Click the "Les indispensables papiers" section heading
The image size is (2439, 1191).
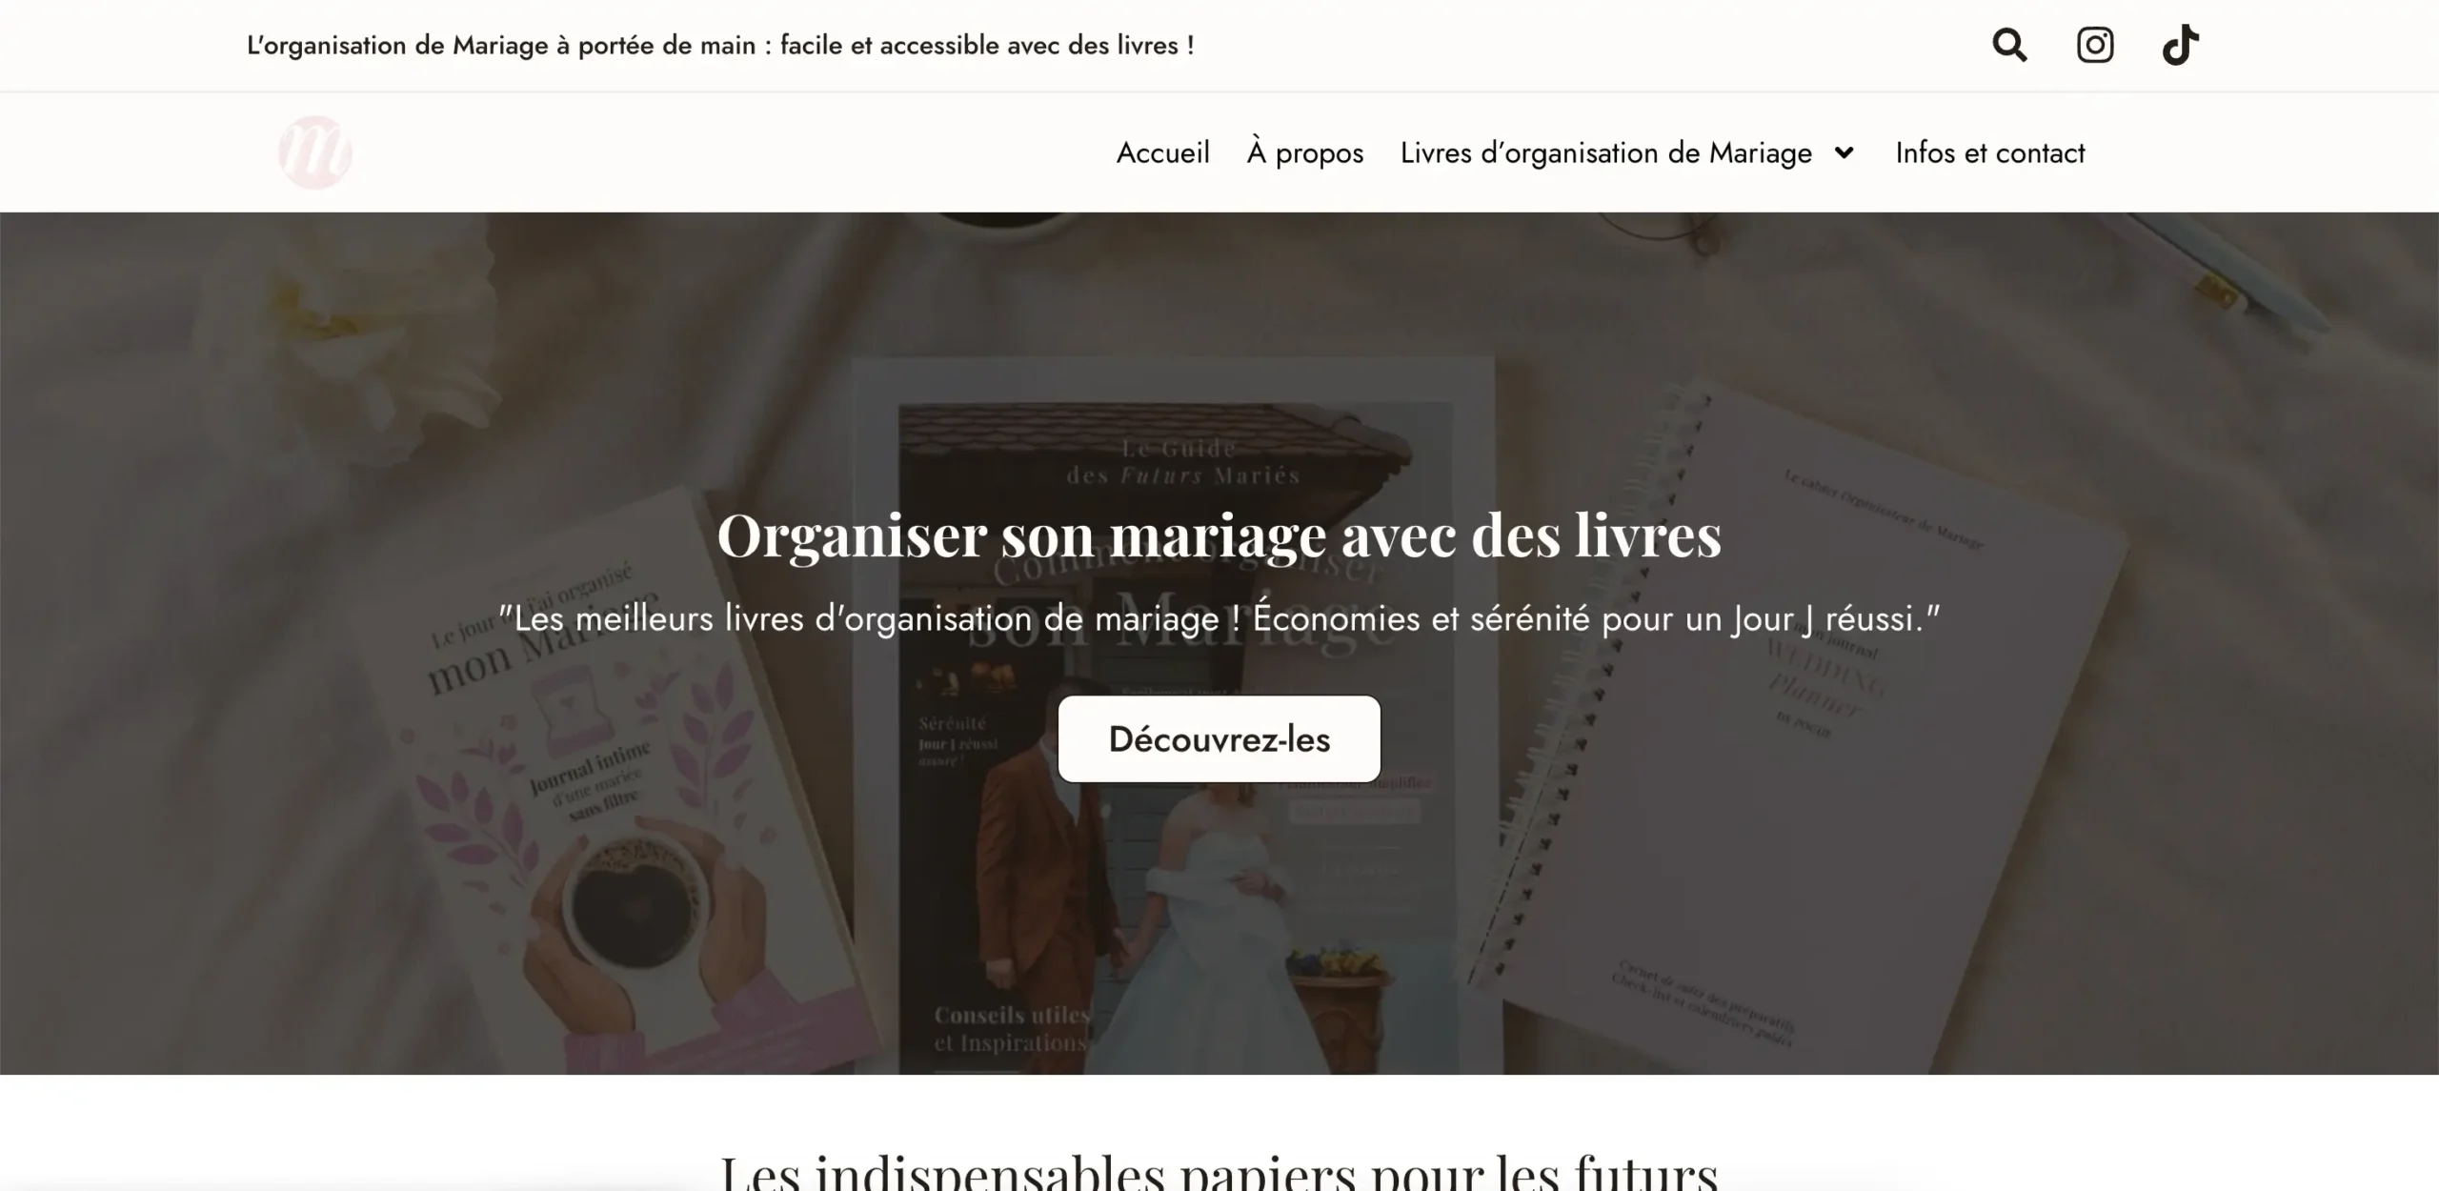point(1219,1170)
